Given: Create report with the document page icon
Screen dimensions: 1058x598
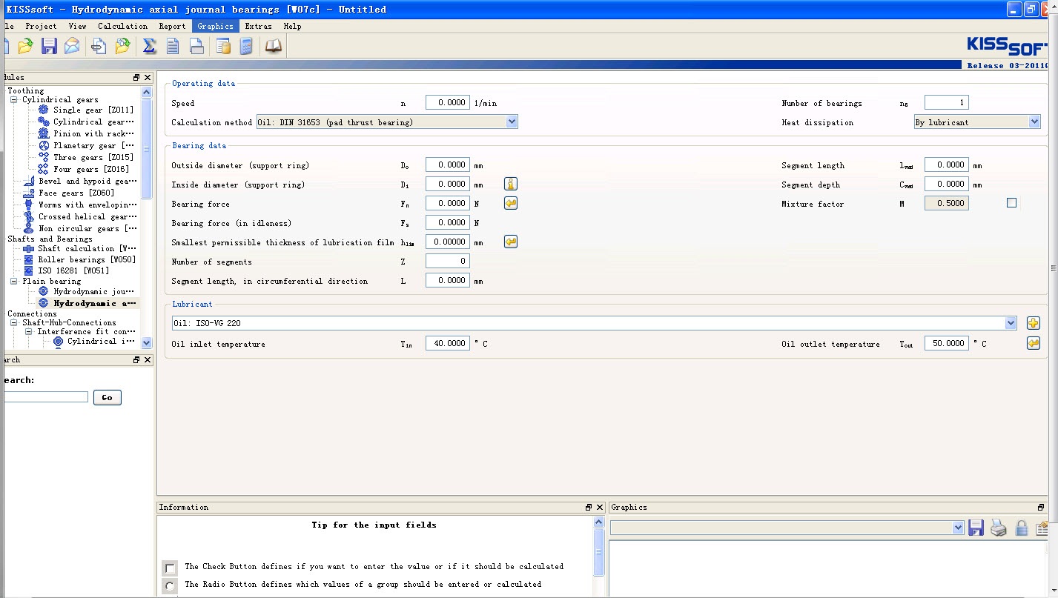Looking at the screenshot, I should coord(173,47).
